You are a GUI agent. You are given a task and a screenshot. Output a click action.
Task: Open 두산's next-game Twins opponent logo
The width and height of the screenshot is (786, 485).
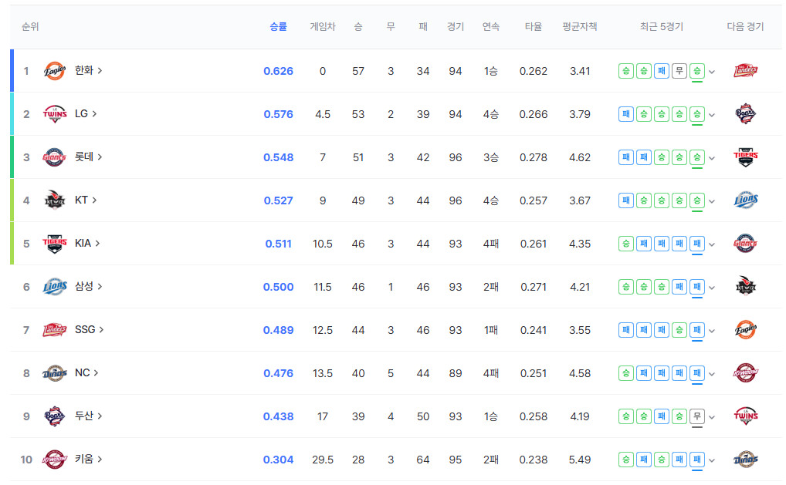(x=745, y=416)
